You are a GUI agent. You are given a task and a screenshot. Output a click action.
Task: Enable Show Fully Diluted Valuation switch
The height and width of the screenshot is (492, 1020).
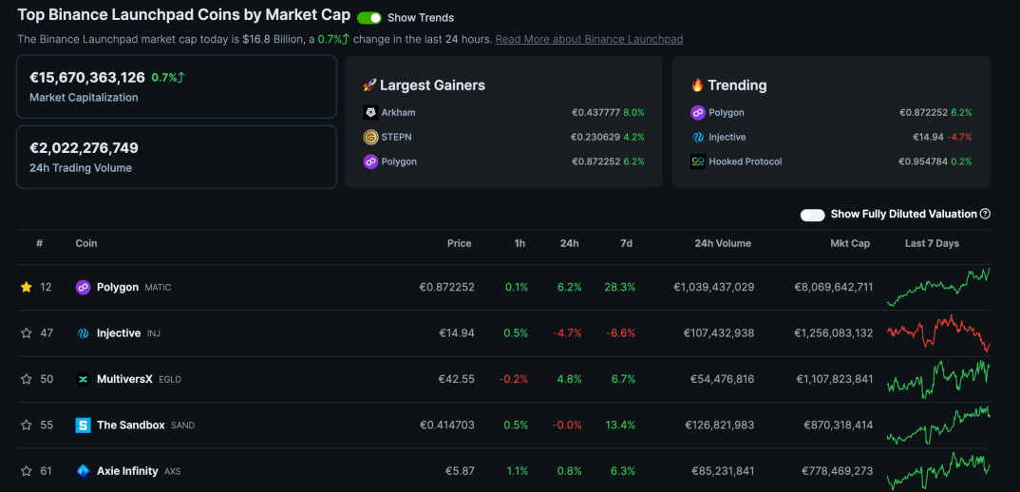pyautogui.click(x=813, y=215)
